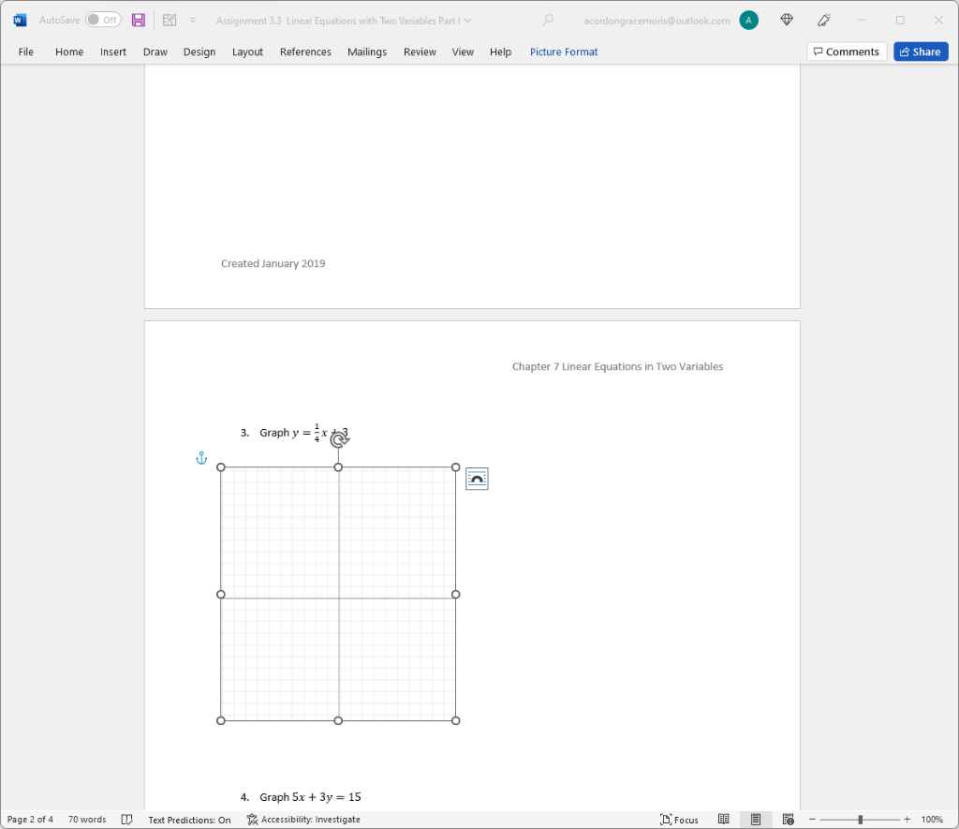Select the Save icon in Quick Access Toolbar
Viewport: 959px width, 829px height.
point(139,19)
